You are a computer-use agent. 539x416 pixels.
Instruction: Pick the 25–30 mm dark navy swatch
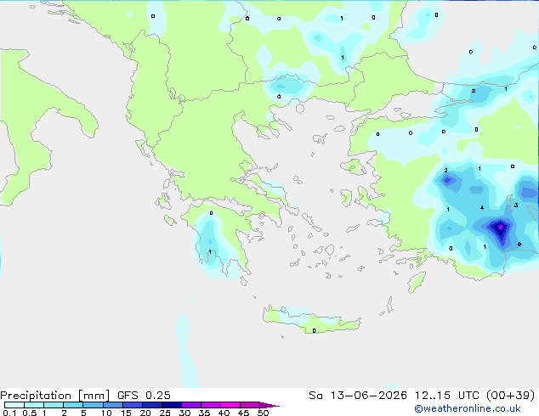coord(171,405)
